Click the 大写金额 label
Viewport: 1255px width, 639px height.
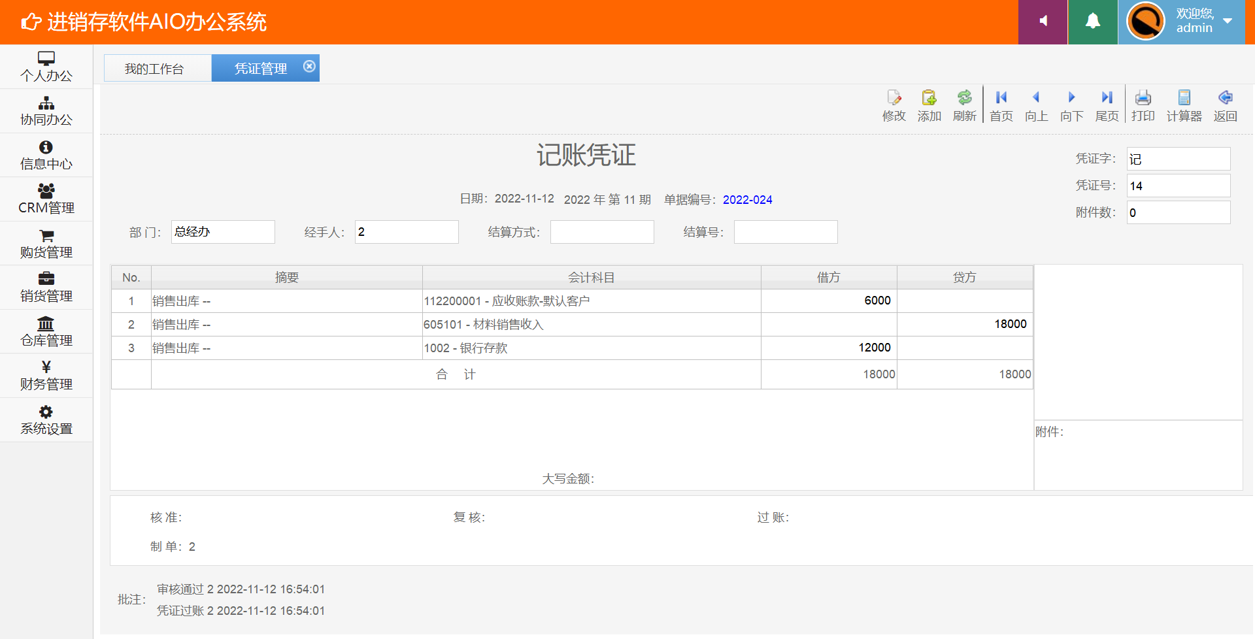pos(568,478)
